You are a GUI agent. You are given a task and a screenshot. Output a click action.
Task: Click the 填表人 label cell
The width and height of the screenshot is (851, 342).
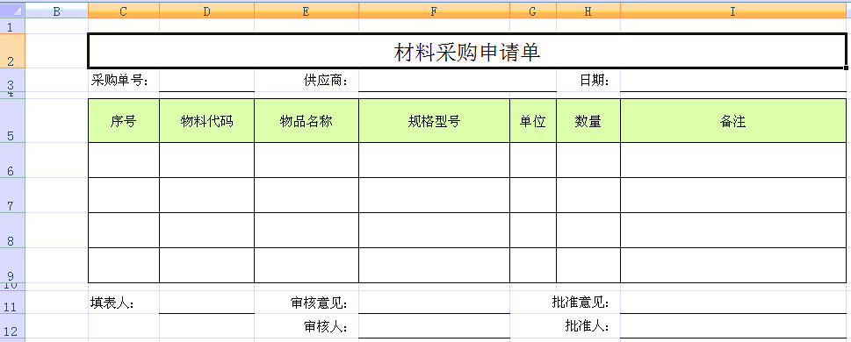click(x=123, y=302)
